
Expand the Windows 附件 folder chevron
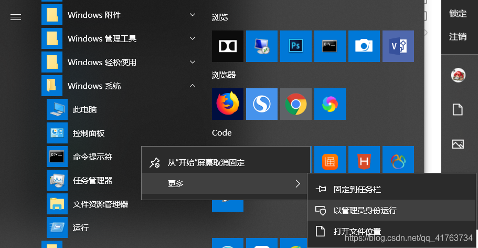tap(193, 15)
